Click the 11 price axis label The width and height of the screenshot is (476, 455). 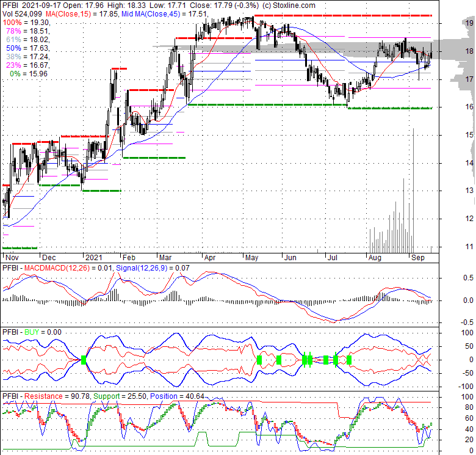(469, 247)
